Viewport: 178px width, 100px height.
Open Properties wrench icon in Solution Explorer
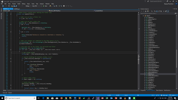(x=166, y=11)
